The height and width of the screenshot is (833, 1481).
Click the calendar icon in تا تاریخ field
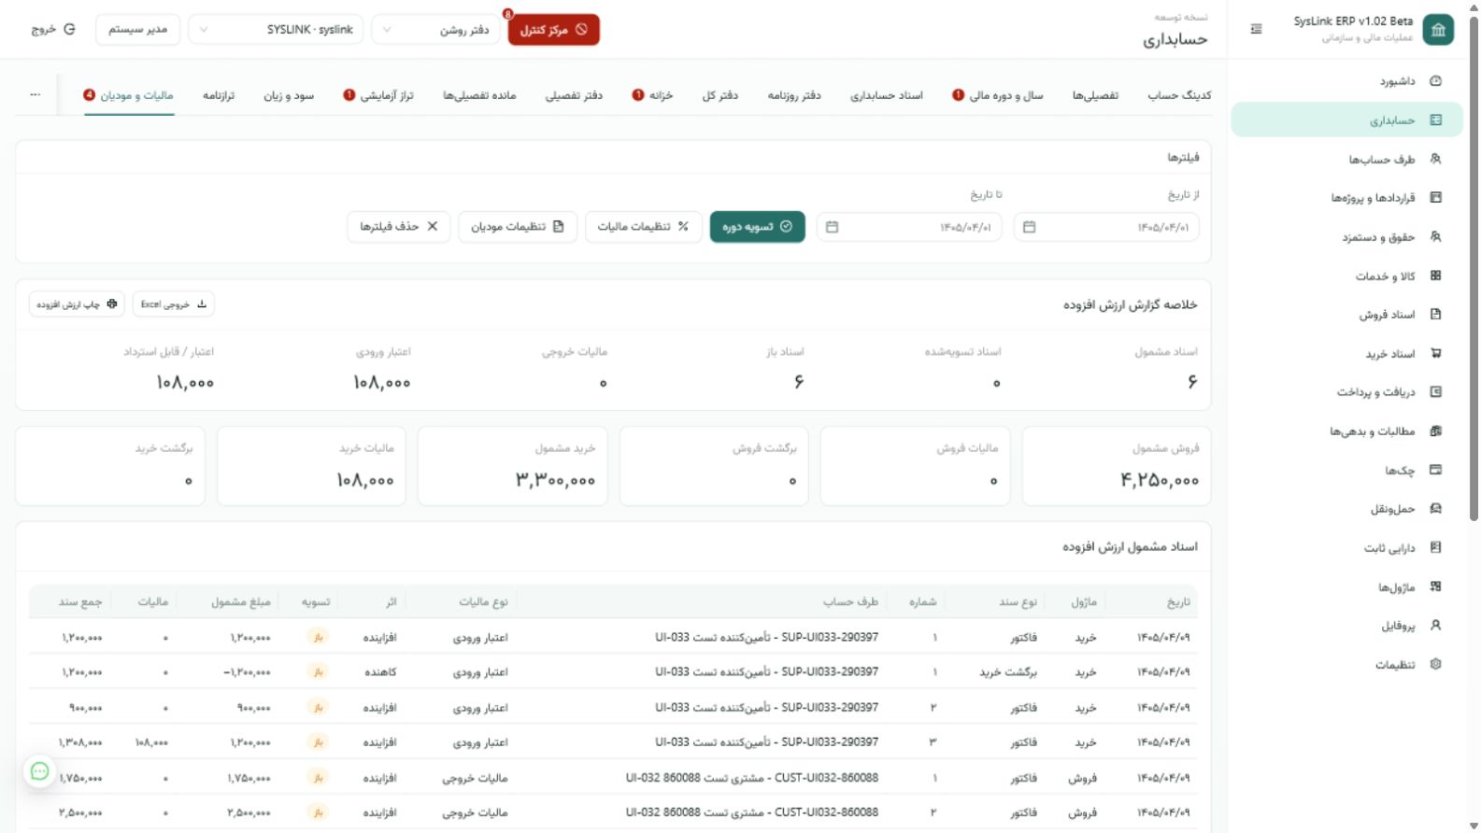click(833, 227)
